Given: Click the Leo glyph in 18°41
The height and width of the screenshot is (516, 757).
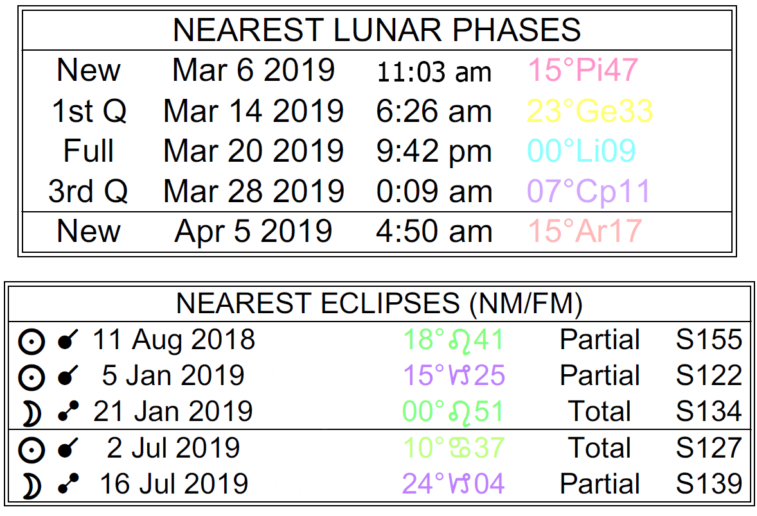Looking at the screenshot, I should [453, 340].
